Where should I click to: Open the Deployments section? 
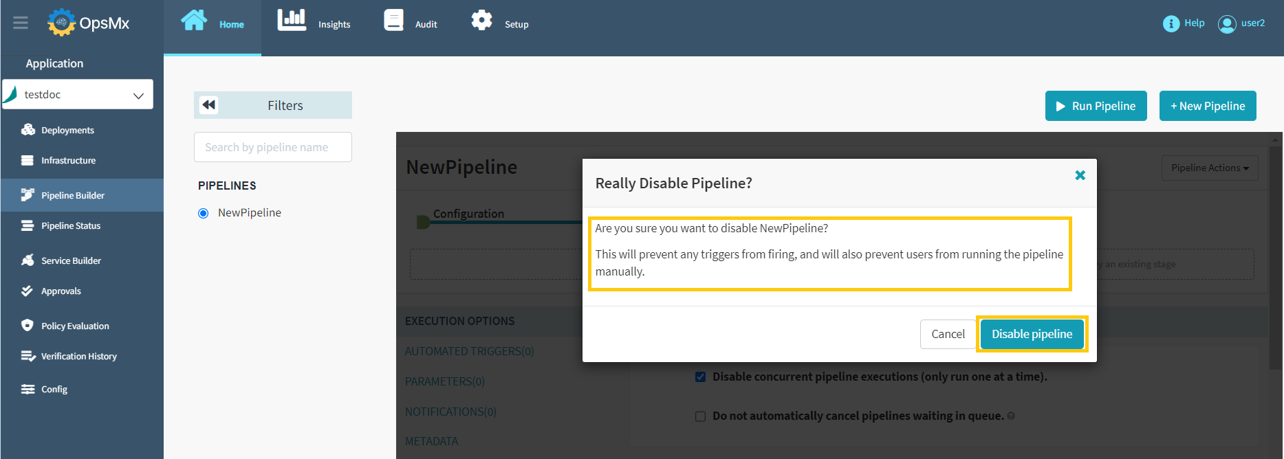67,129
